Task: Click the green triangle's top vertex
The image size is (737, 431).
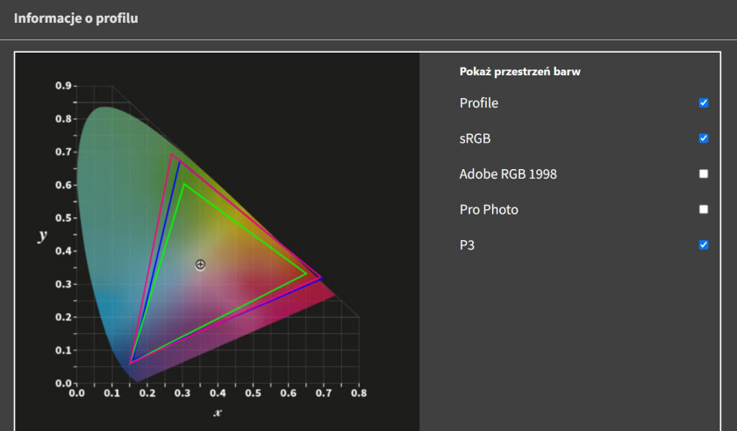Action: (184, 184)
